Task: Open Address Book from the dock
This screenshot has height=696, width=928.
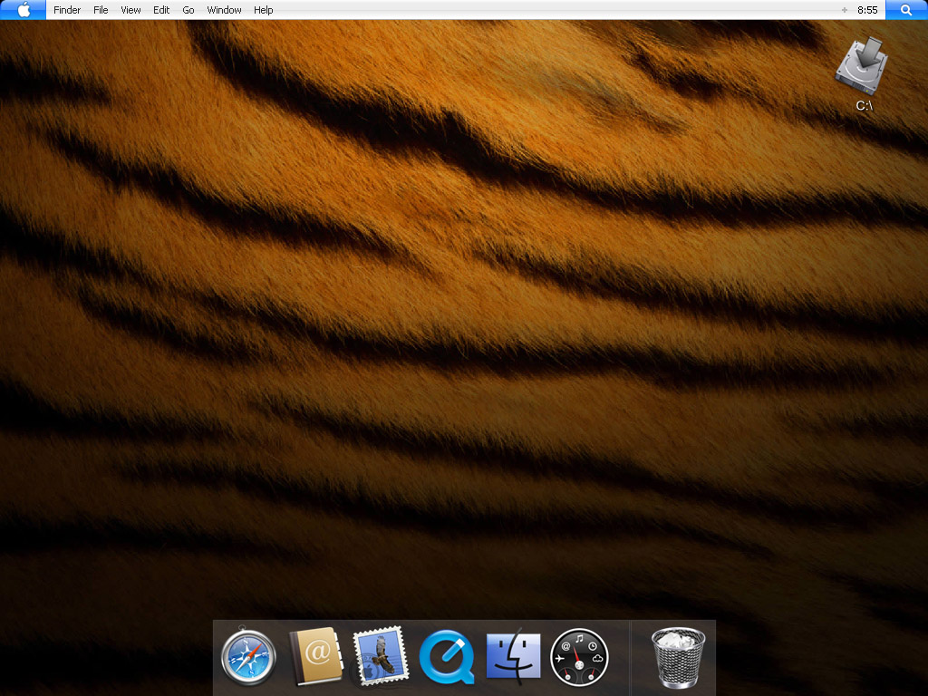Action: (316, 656)
